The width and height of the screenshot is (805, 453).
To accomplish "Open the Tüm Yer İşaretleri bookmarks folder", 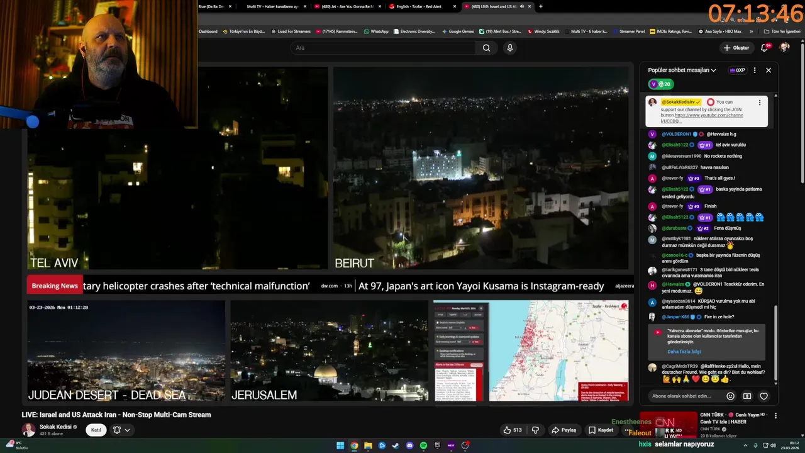I will coord(782,31).
